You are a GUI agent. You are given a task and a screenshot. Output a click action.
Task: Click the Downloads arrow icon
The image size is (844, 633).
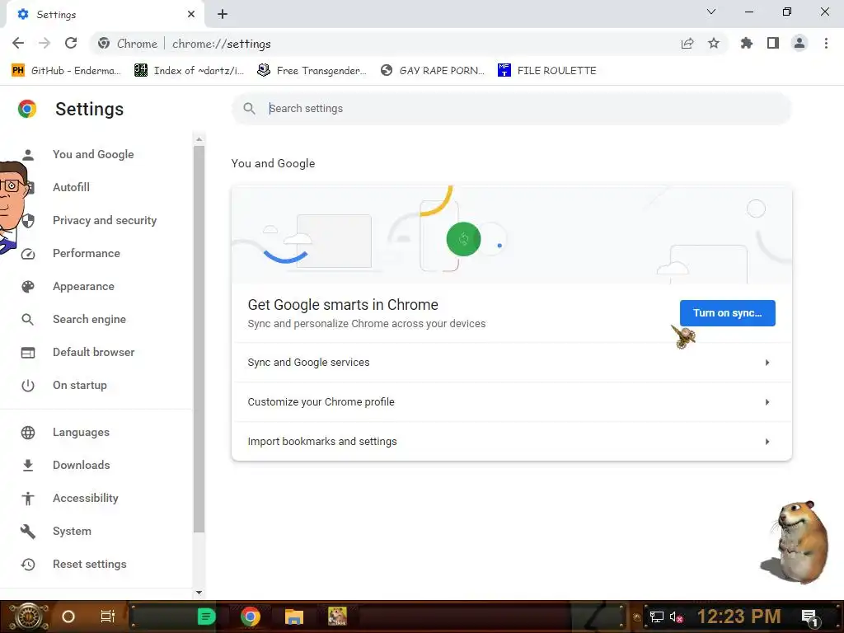(28, 465)
